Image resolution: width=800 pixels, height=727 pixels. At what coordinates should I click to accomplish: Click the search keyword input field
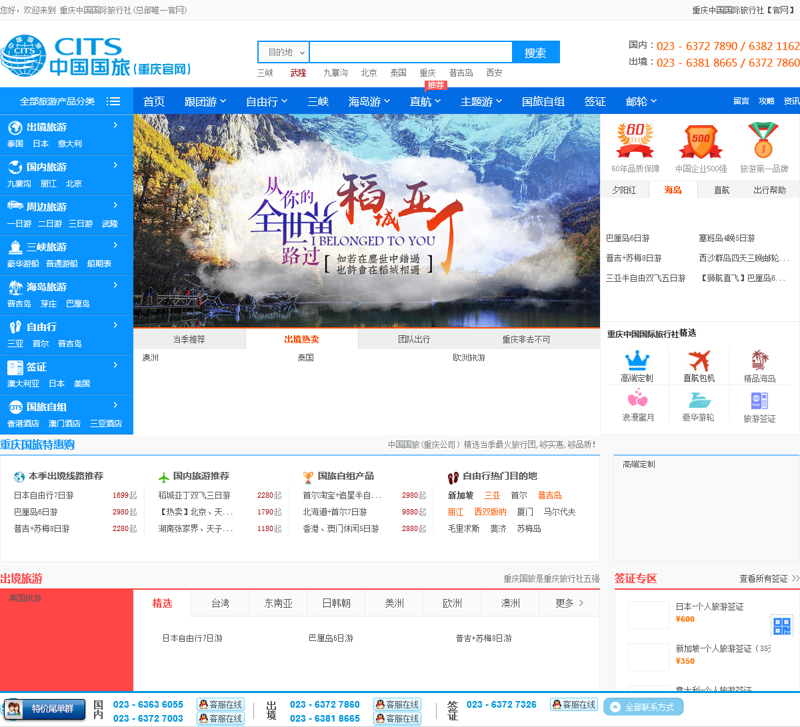pos(411,52)
